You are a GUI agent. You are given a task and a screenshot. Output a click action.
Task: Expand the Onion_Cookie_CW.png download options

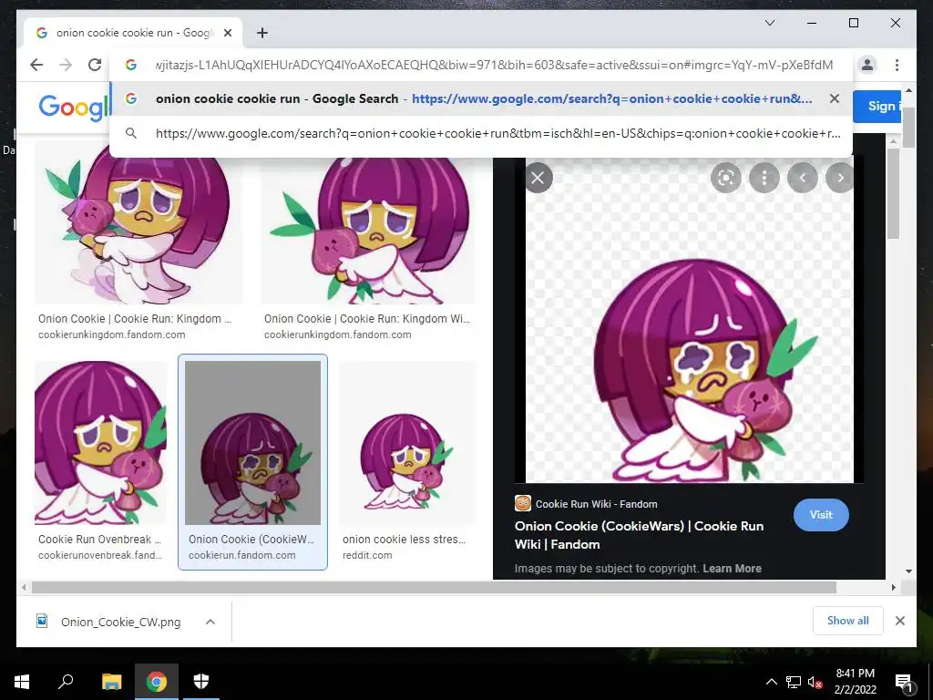210,622
